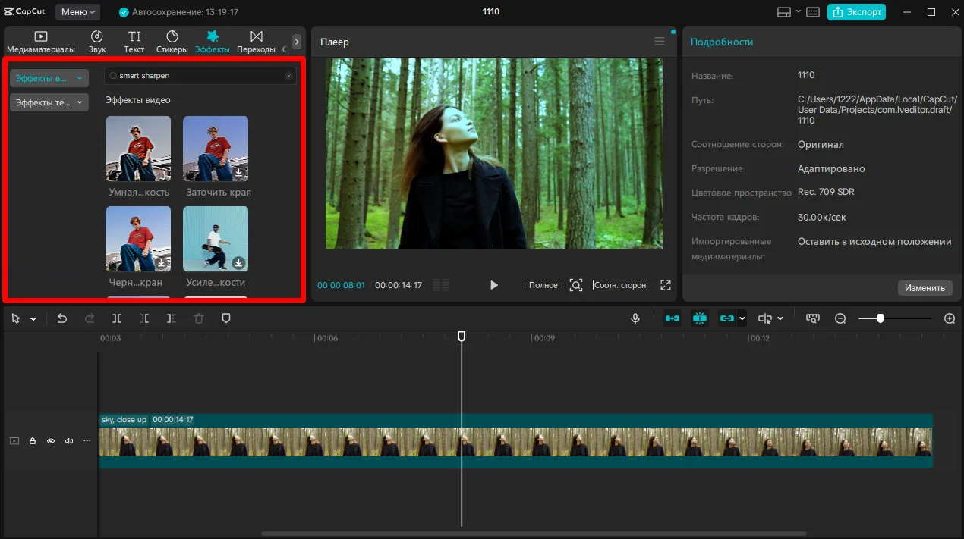The image size is (964, 539).
Task: Click the Экспорт button
Action: click(x=856, y=12)
